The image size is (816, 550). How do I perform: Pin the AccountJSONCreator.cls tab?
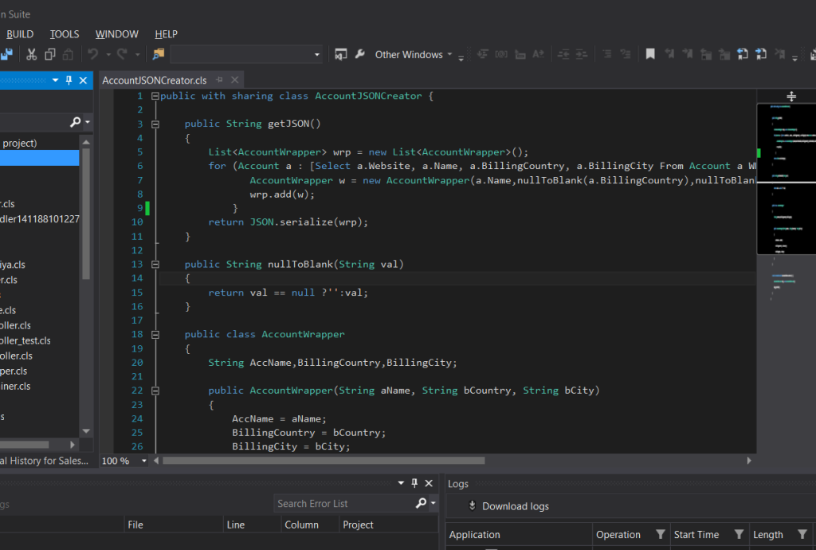pos(219,80)
